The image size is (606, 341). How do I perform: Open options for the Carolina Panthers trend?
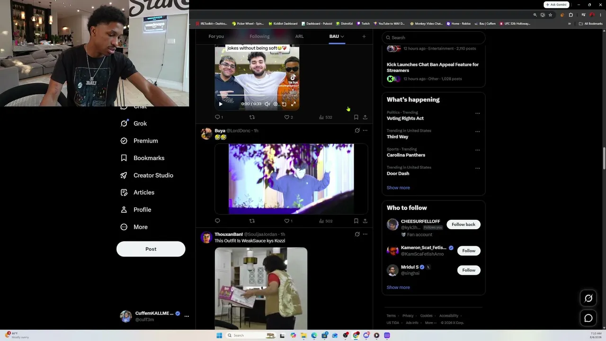[477, 150]
